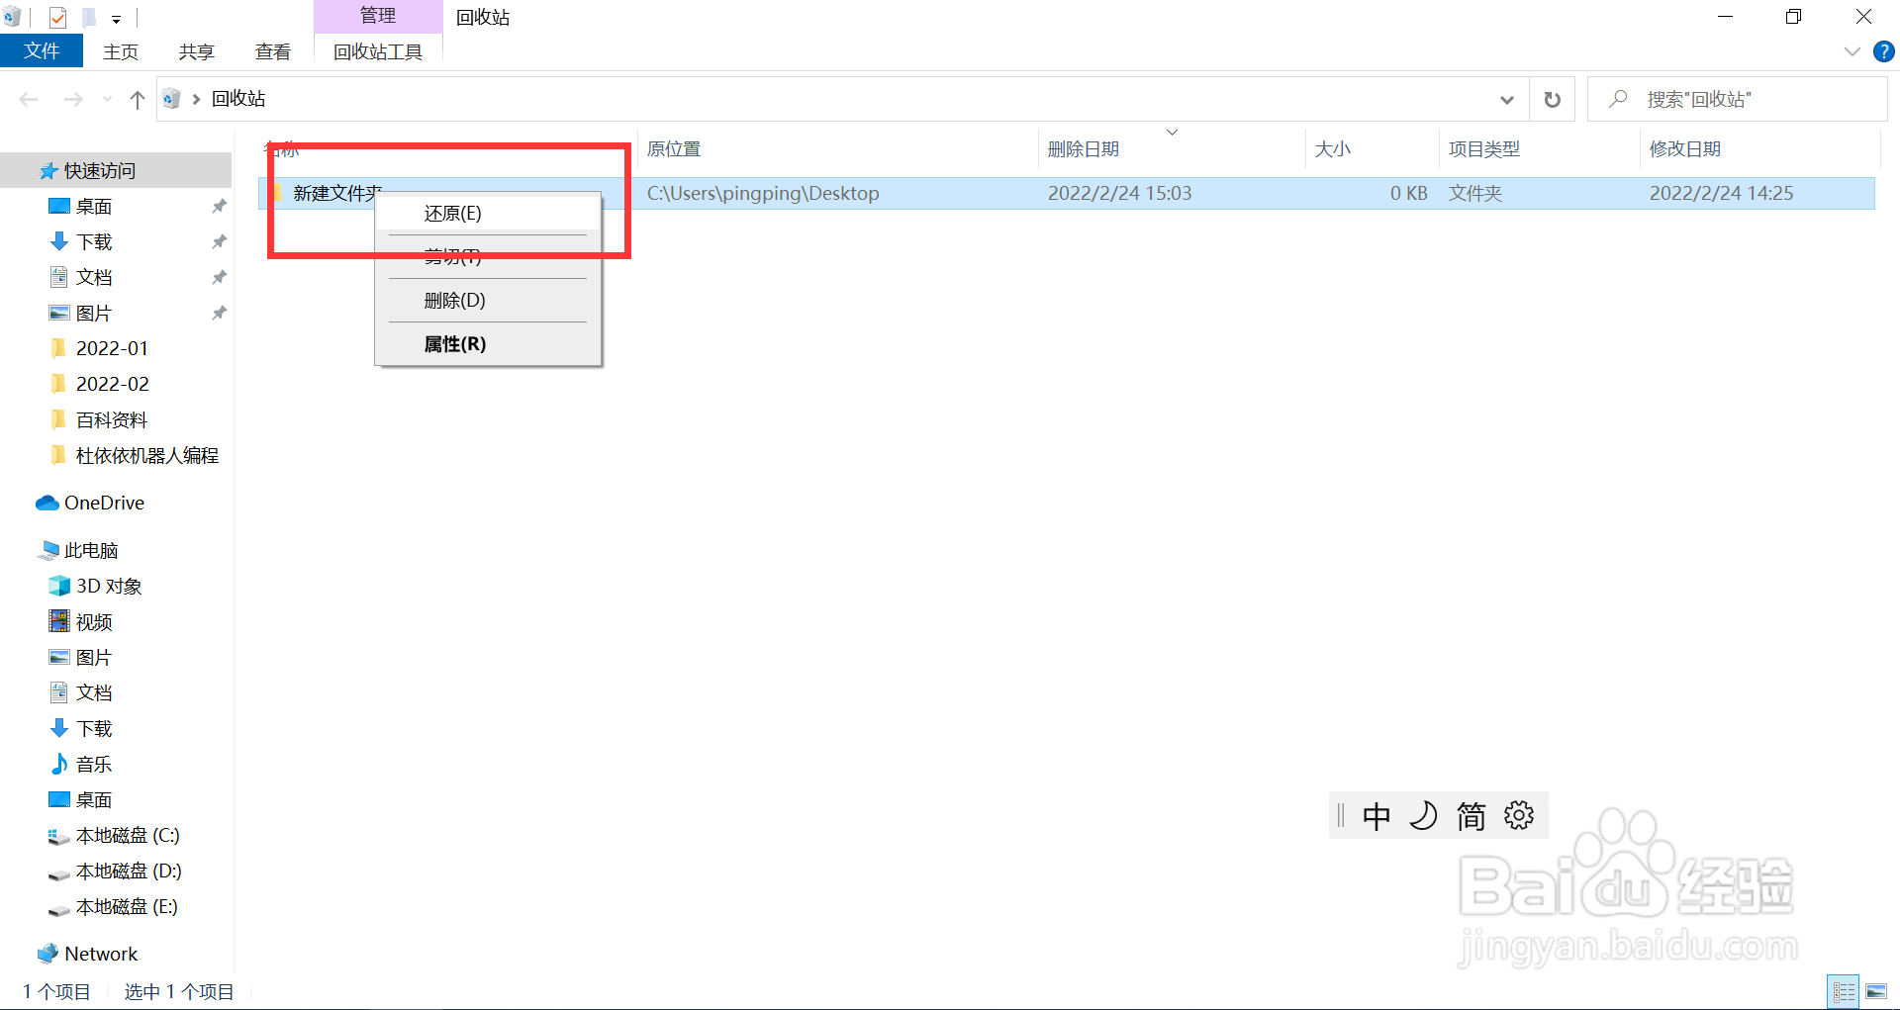Select Network in the navigation pane
Screen dimensions: 1900x1010
(x=101, y=955)
